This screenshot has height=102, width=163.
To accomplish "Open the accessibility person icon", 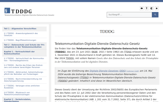I will (x=147, y=8).
